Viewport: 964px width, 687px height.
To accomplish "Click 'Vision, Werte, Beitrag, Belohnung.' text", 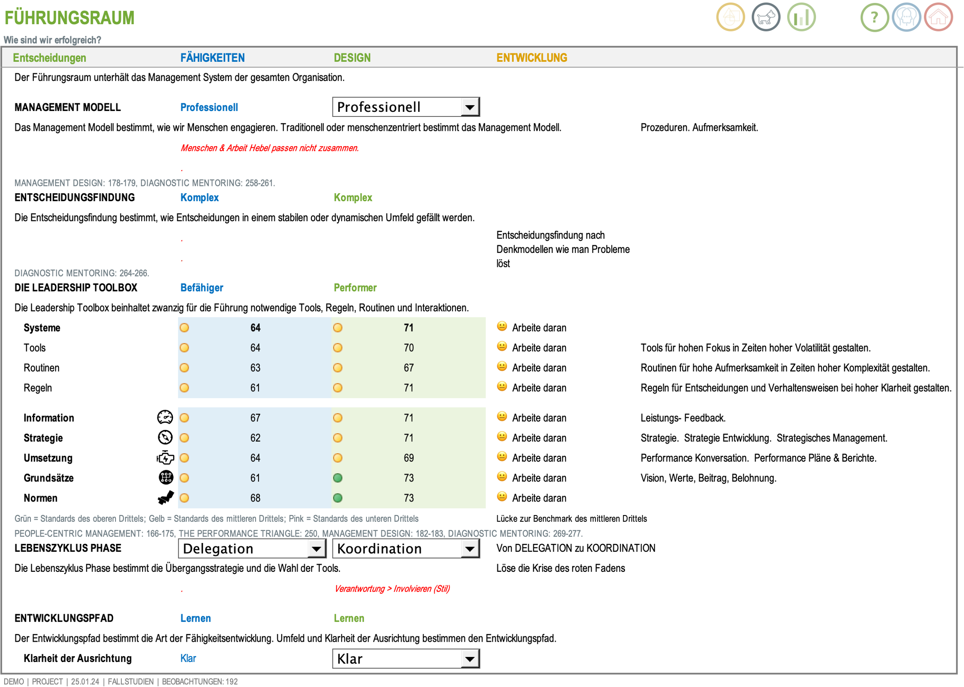I will (708, 478).
